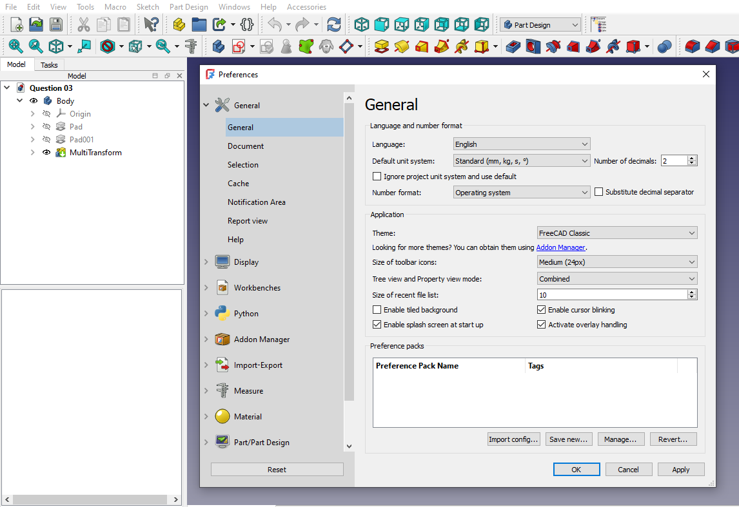Apply the Fillet tool from the toolbar
Screen dimensions: 739x507
click(691, 46)
